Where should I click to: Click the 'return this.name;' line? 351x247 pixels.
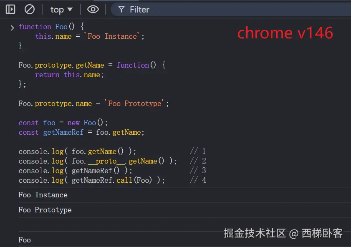pyautogui.click(x=69, y=75)
